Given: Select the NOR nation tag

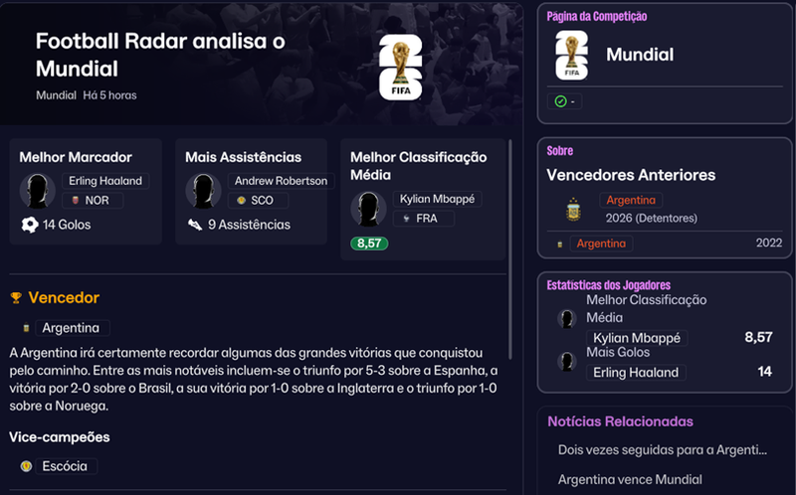Looking at the screenshot, I should (92, 201).
